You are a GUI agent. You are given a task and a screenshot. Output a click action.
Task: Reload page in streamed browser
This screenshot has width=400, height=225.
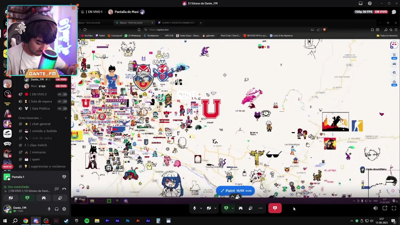tap(85, 30)
